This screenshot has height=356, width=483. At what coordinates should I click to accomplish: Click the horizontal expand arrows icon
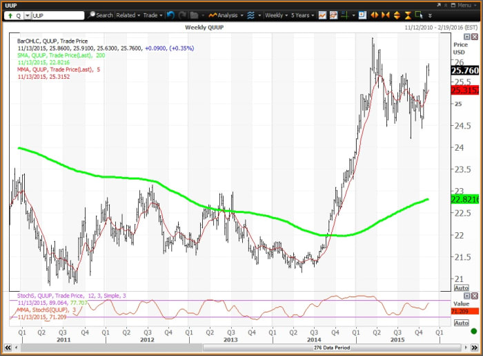coord(375,15)
